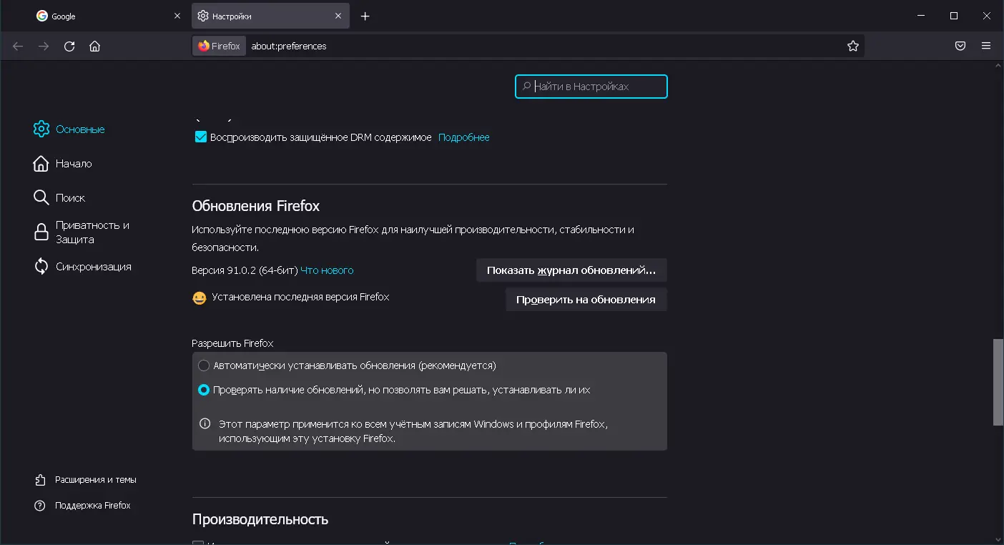The image size is (1004, 545).
Task: Bookmark this page with the star icon
Action: [852, 46]
